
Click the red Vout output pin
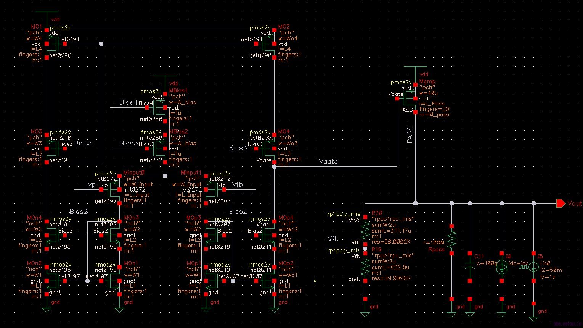pos(561,204)
